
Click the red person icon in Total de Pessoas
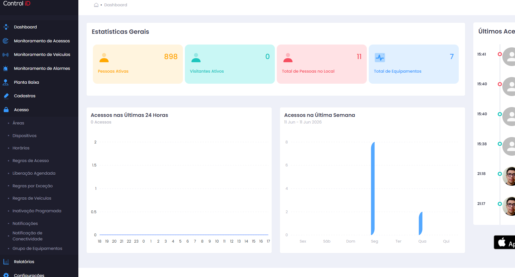pos(288,57)
